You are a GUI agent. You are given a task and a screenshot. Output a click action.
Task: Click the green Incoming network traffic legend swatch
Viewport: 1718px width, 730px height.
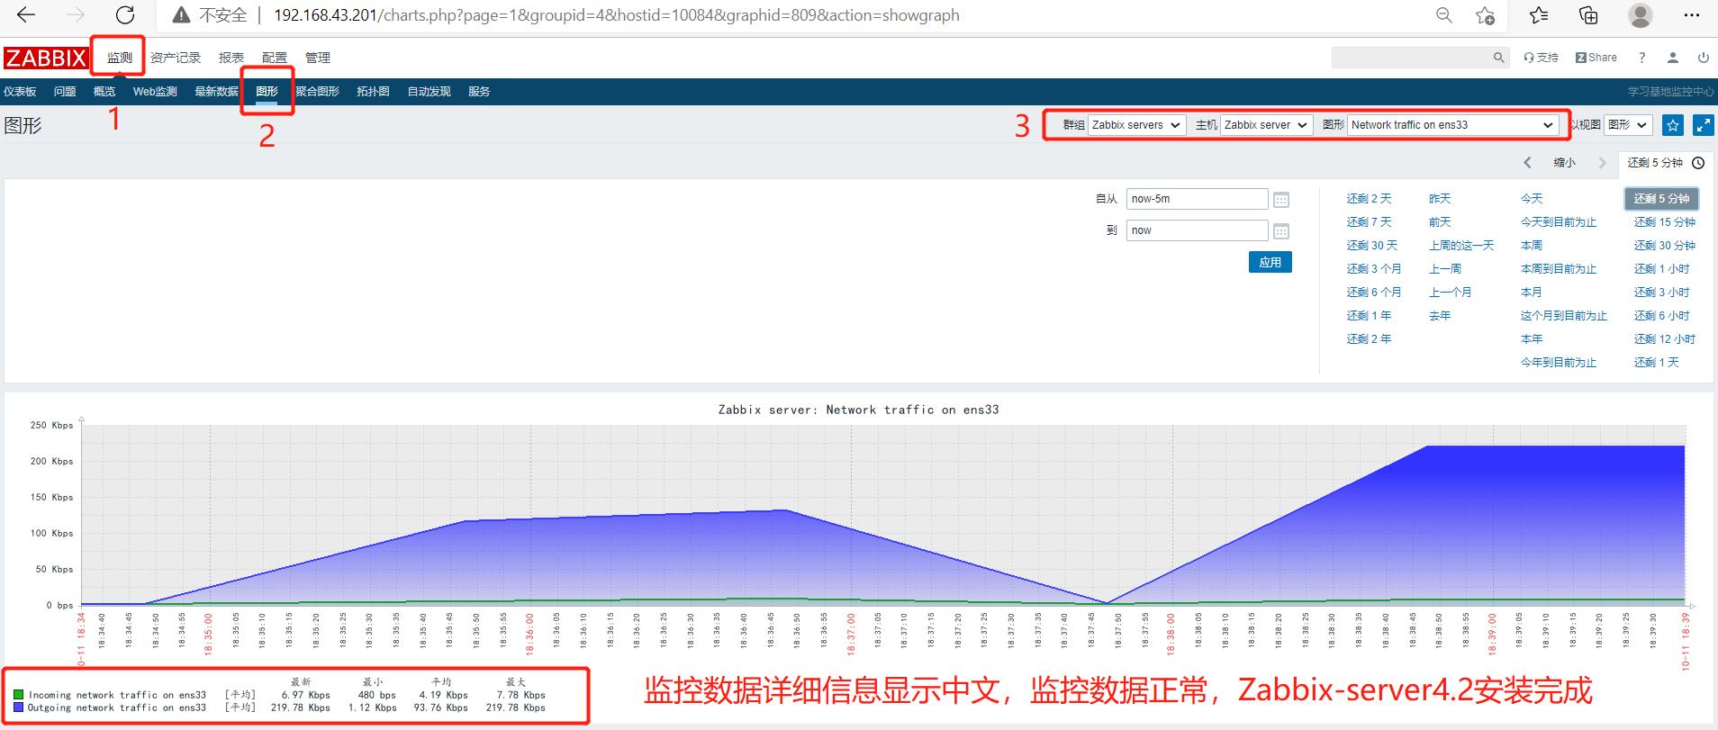[x=19, y=695]
